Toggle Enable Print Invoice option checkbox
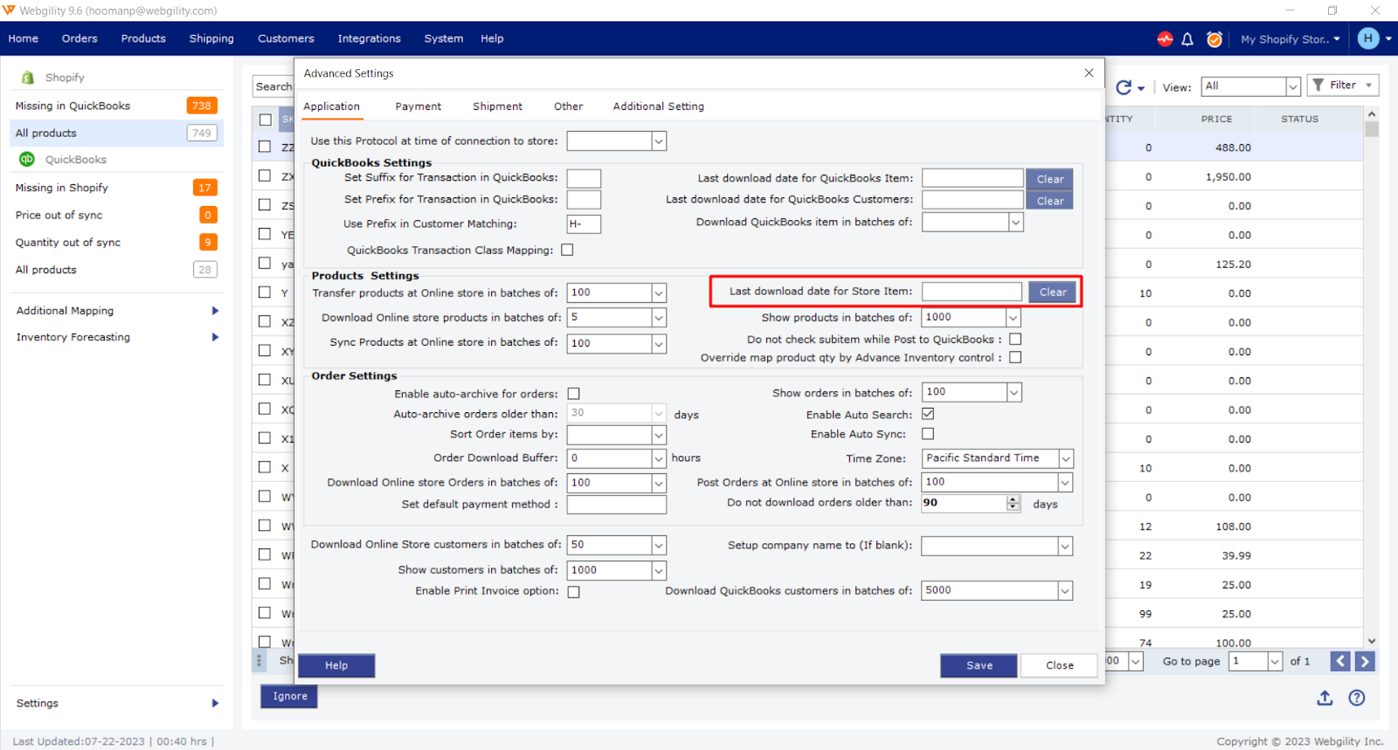Image resolution: width=1398 pixels, height=750 pixels. pyautogui.click(x=574, y=592)
